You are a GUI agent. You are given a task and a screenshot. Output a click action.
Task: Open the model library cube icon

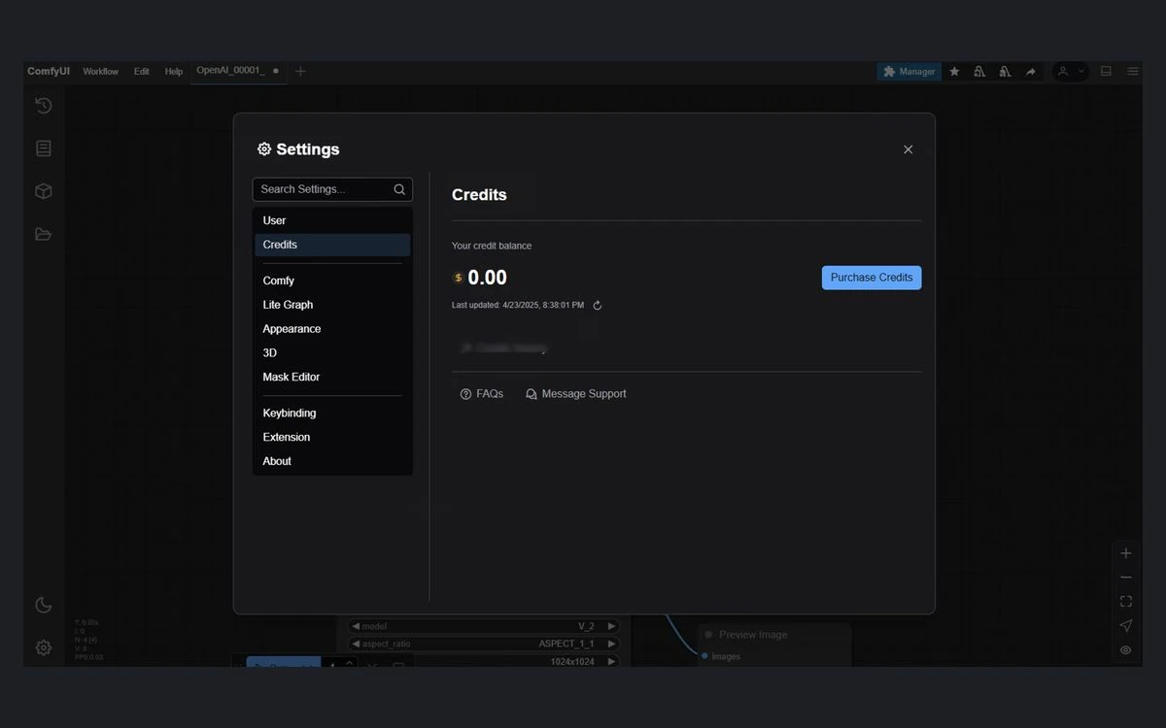(x=44, y=191)
